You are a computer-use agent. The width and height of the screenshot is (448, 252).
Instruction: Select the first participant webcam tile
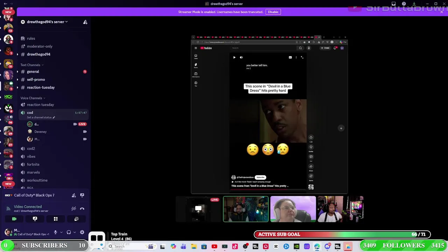click(x=246, y=209)
